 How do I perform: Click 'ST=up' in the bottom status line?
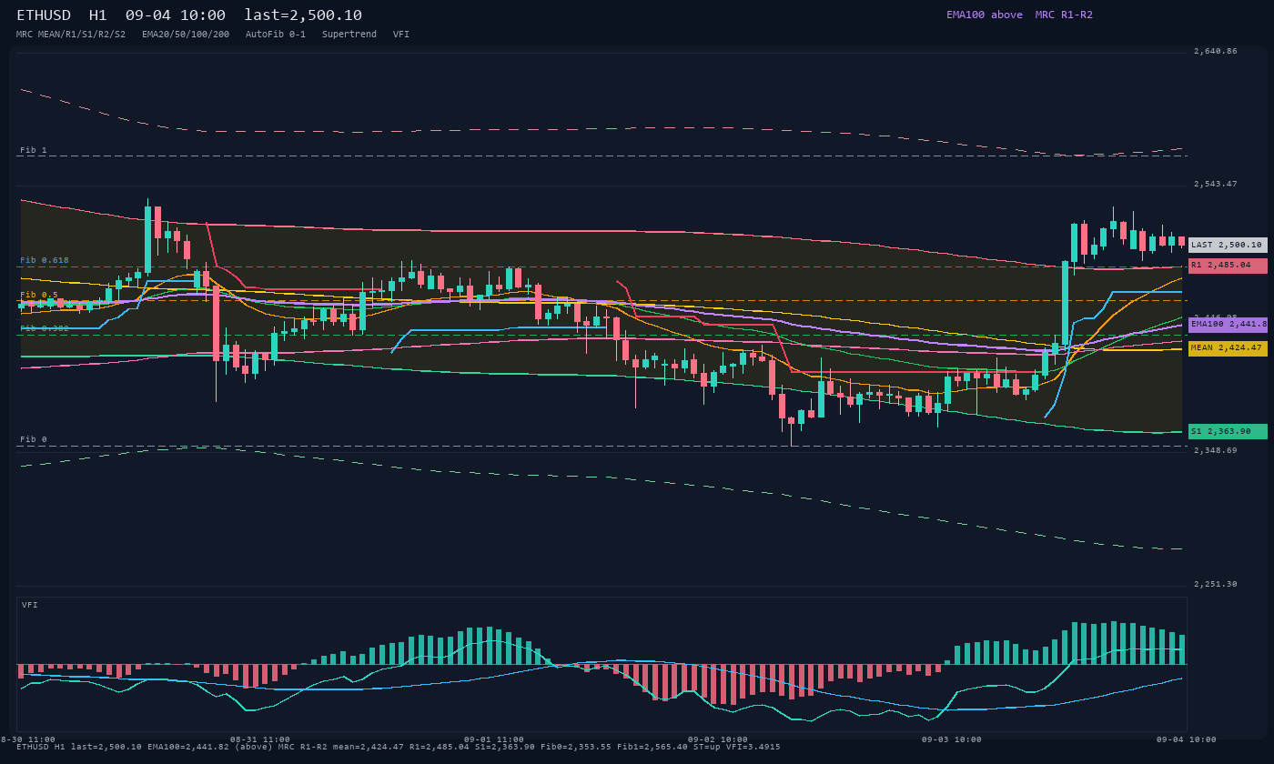tap(707, 747)
